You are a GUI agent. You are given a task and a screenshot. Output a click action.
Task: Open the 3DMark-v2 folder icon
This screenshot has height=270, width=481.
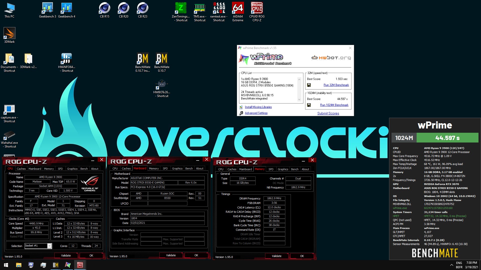click(28, 61)
